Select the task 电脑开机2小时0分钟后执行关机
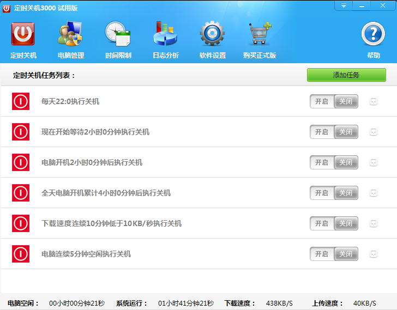The image size is (397, 310). click(x=92, y=162)
